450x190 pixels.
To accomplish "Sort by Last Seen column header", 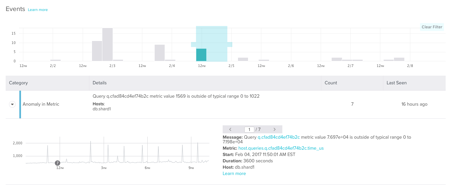I will click(396, 83).
